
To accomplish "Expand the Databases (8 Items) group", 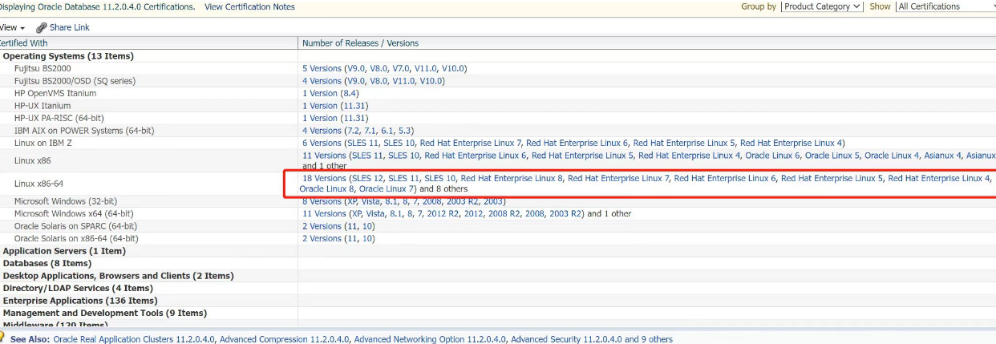I will click(x=47, y=263).
